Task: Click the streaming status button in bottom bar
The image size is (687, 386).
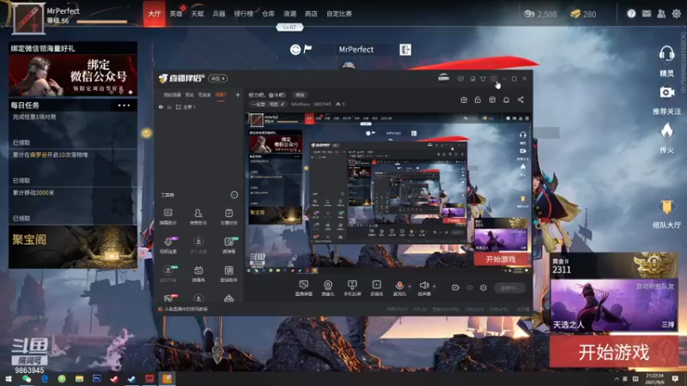Action: click(509, 287)
